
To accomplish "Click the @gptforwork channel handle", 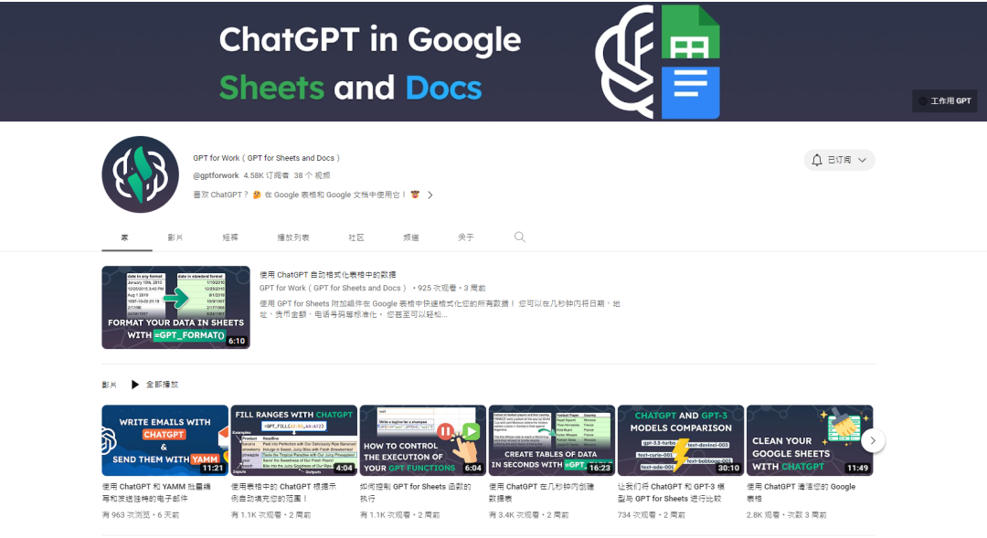I will (216, 175).
